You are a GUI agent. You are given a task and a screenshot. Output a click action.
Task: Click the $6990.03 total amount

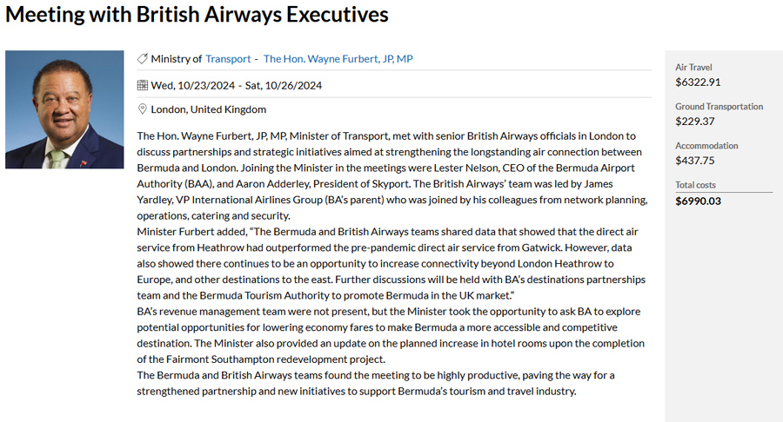(x=699, y=201)
